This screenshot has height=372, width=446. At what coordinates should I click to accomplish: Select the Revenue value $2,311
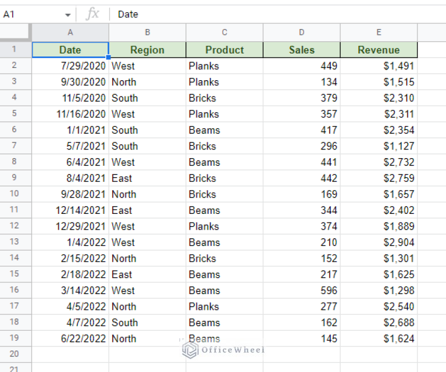point(379,114)
